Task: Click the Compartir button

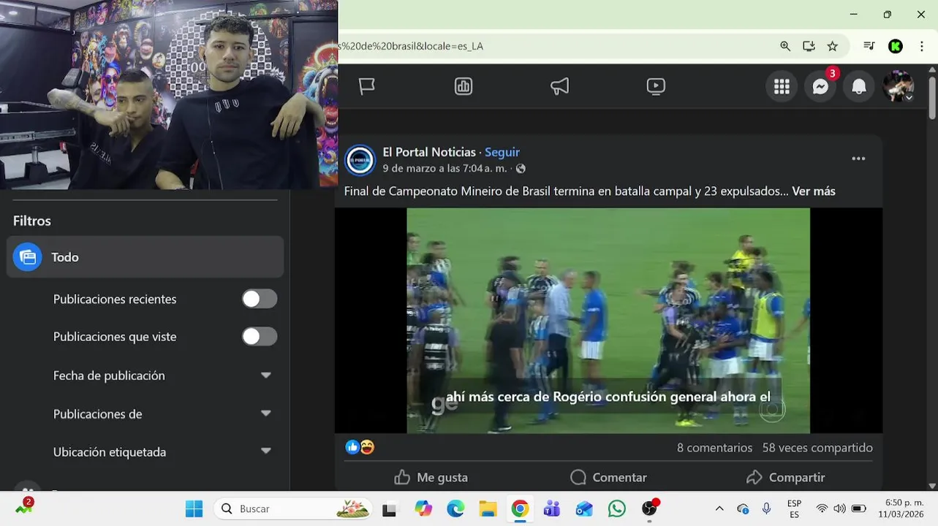Action: (x=785, y=477)
